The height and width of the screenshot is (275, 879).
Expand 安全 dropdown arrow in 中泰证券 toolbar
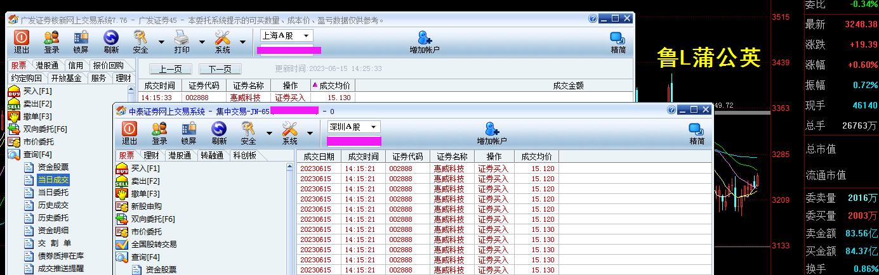269,134
